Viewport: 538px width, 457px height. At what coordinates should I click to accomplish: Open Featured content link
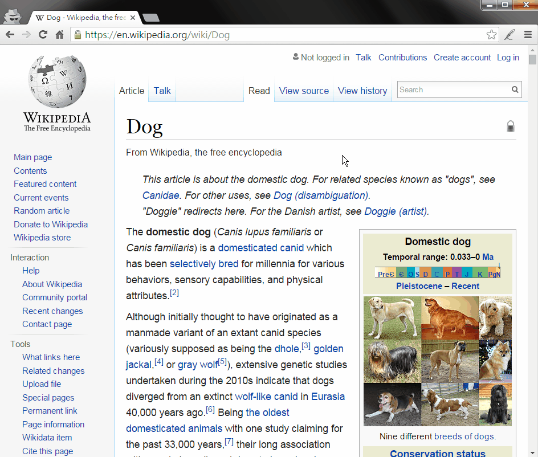[x=45, y=184]
